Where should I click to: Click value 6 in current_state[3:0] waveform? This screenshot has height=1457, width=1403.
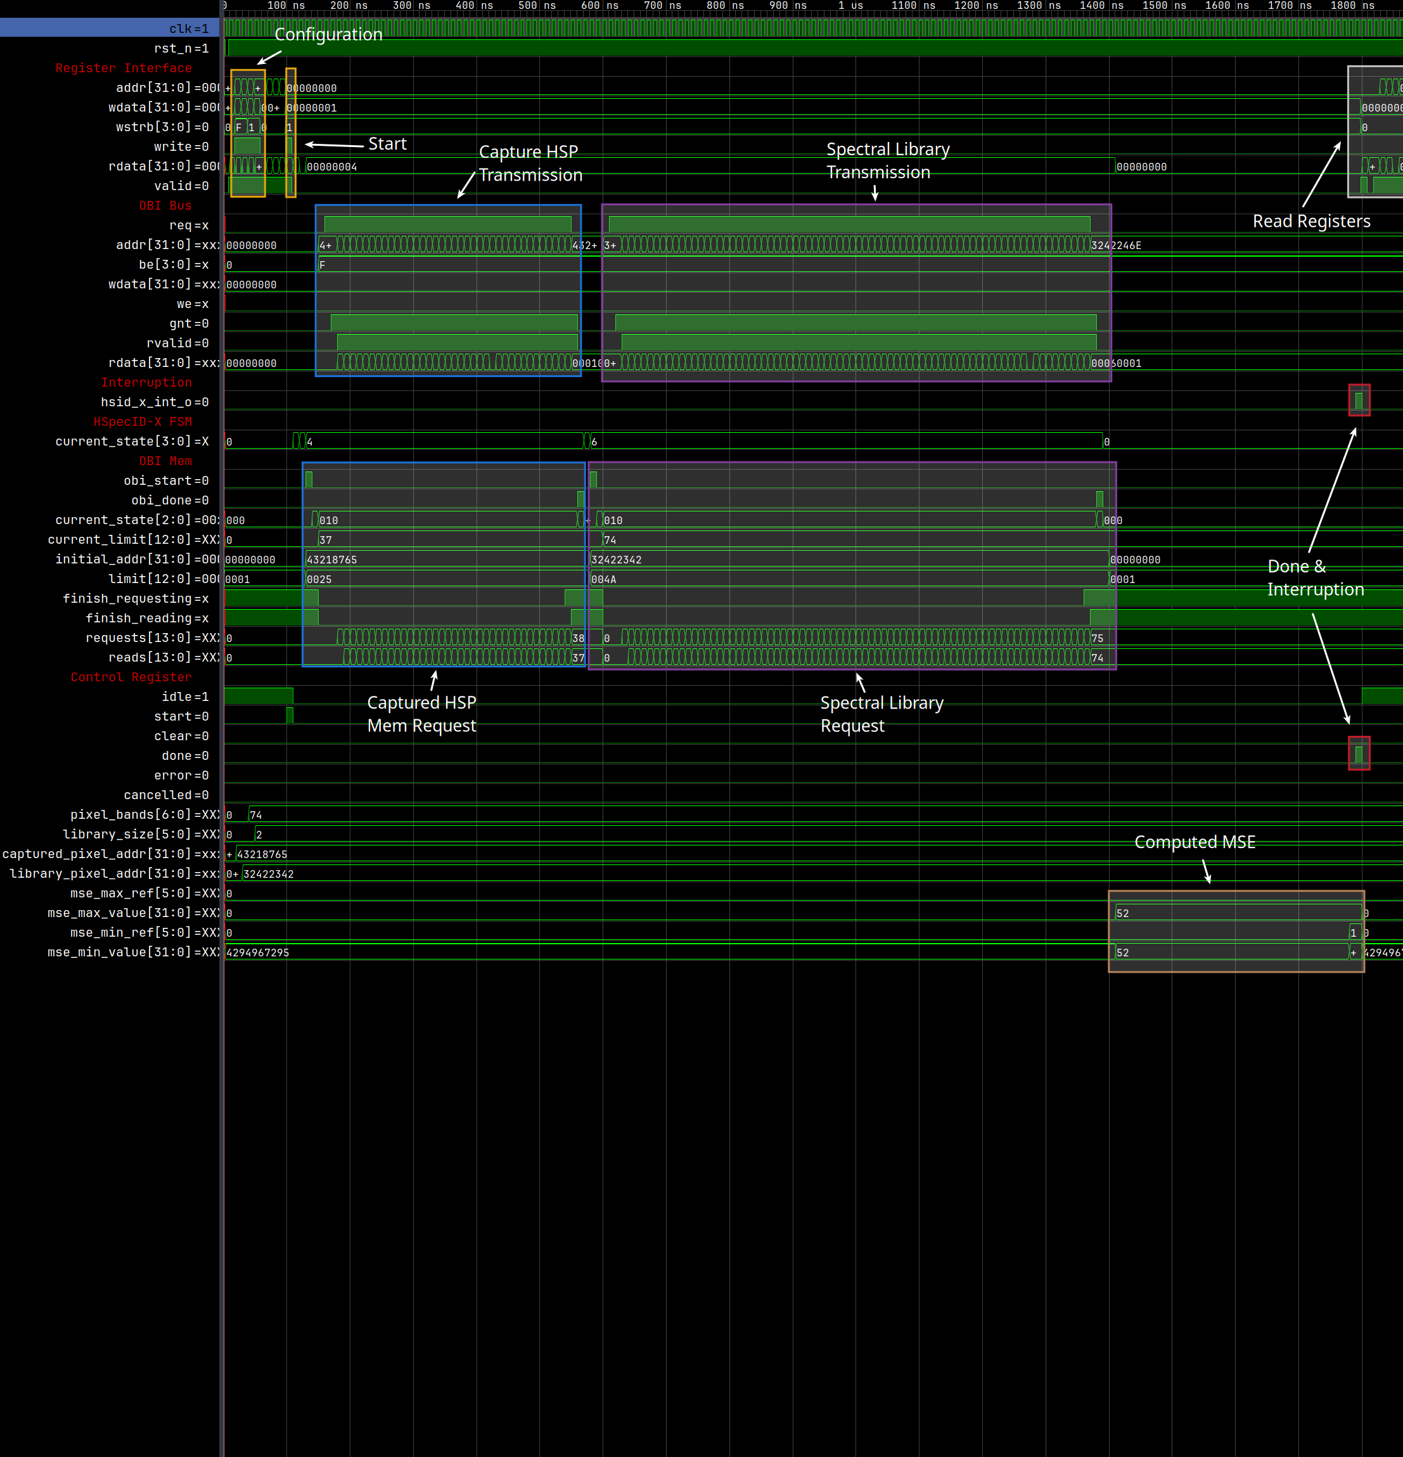[x=594, y=442]
